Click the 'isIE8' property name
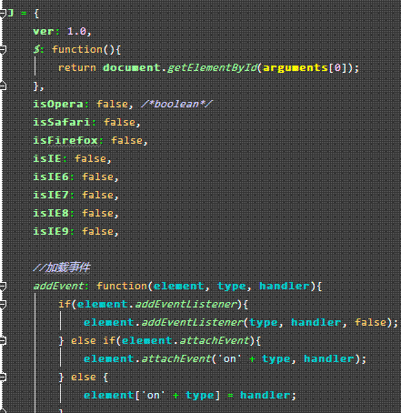The width and height of the screenshot is (401, 413). click(x=51, y=213)
